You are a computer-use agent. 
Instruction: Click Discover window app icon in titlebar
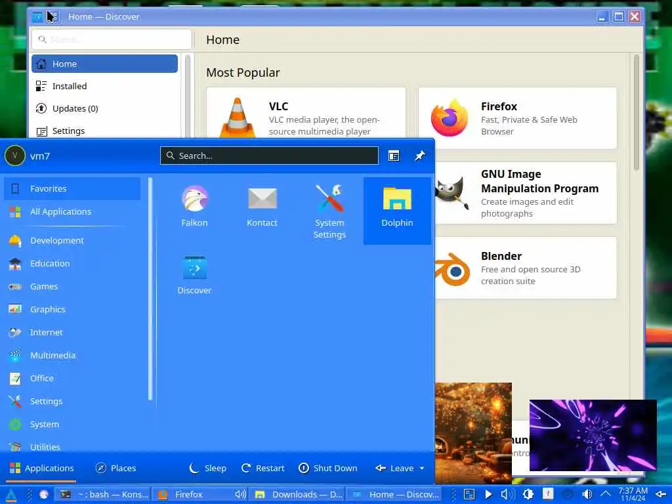click(37, 16)
